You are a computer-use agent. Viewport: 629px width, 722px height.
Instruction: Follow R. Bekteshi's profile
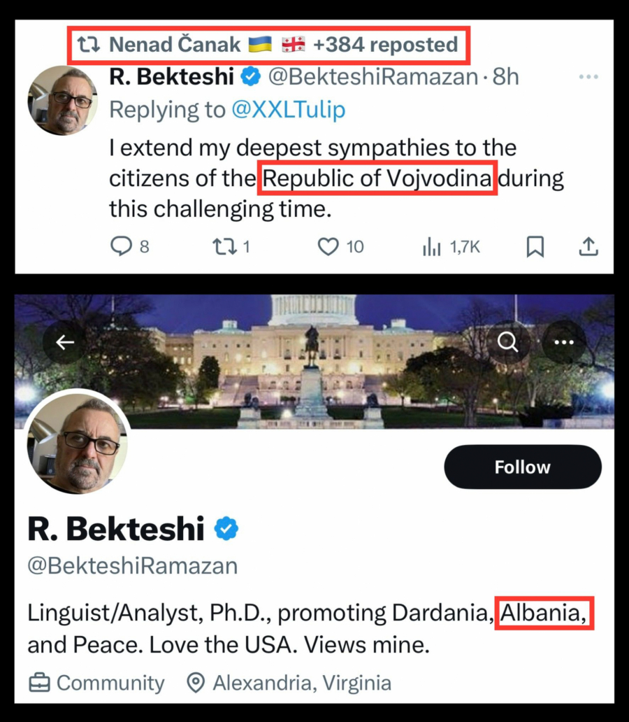(522, 467)
